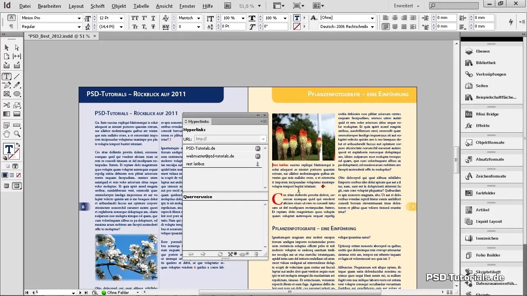
Task: Click the large fill color swatch
Action: click(8, 149)
